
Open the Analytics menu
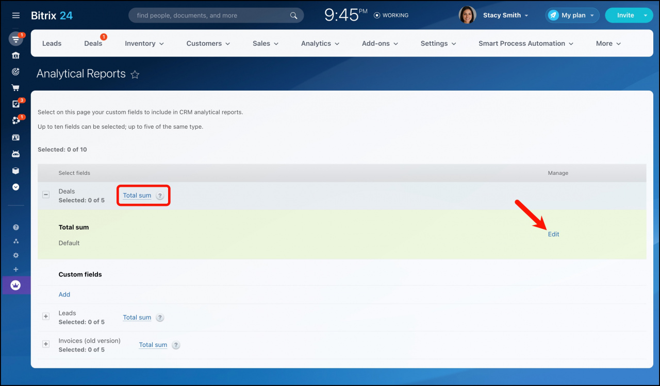click(x=320, y=43)
